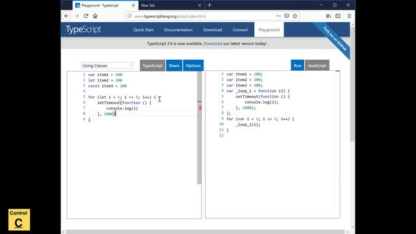Viewport: 416px width, 234px height.
Task: Click 'var _loop_1 = function (i)' in output
Action: click(x=258, y=91)
